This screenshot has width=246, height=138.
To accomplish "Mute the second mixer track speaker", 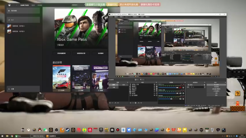I will click(181, 93).
